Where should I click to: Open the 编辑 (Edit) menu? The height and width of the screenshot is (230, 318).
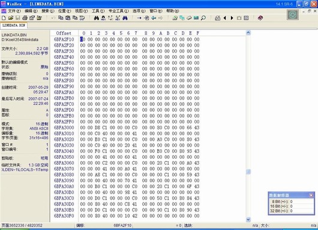[31, 11]
